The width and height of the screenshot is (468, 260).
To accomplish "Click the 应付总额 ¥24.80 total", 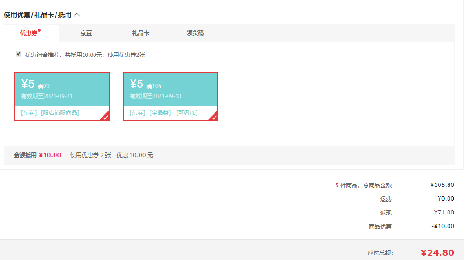I will pos(438,253).
